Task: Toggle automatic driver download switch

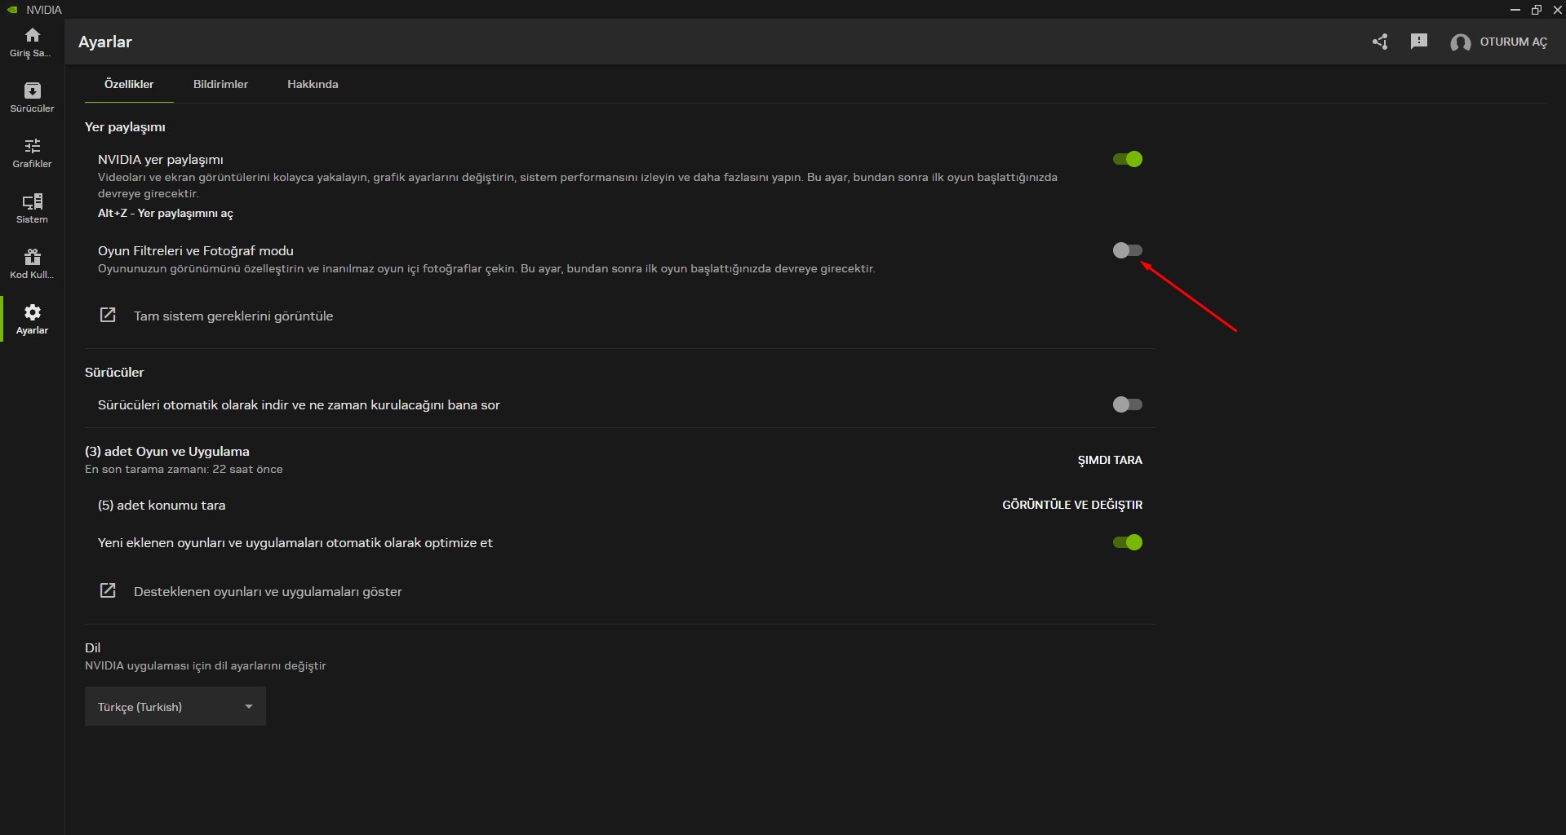Action: pyautogui.click(x=1127, y=404)
